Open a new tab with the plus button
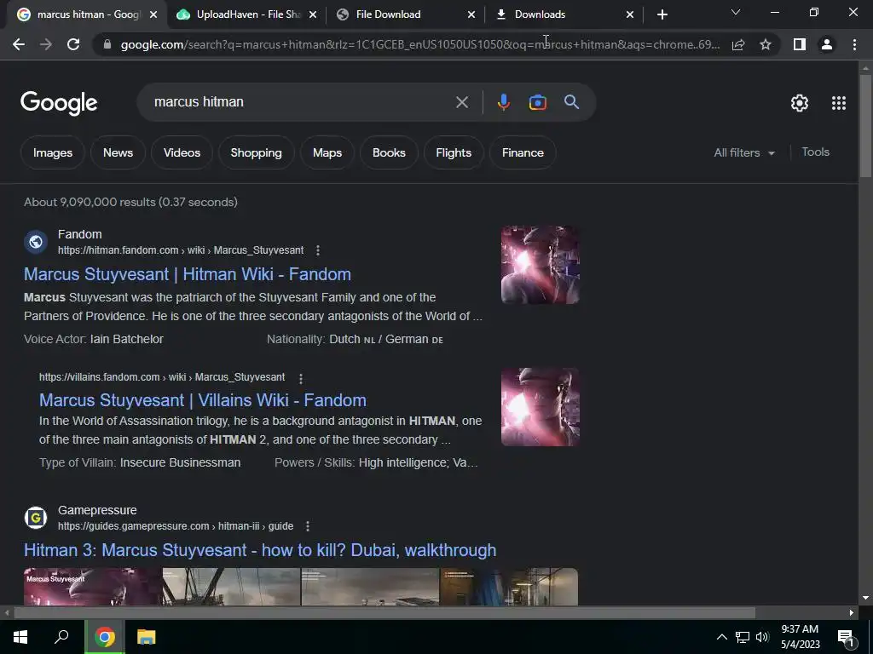Screen dimensions: 873x654 662,14
